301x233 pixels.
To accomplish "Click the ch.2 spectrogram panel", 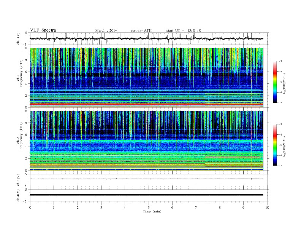I will 146,141.
